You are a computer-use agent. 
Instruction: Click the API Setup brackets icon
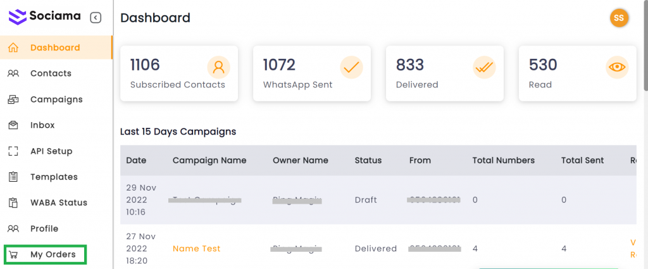[13, 151]
